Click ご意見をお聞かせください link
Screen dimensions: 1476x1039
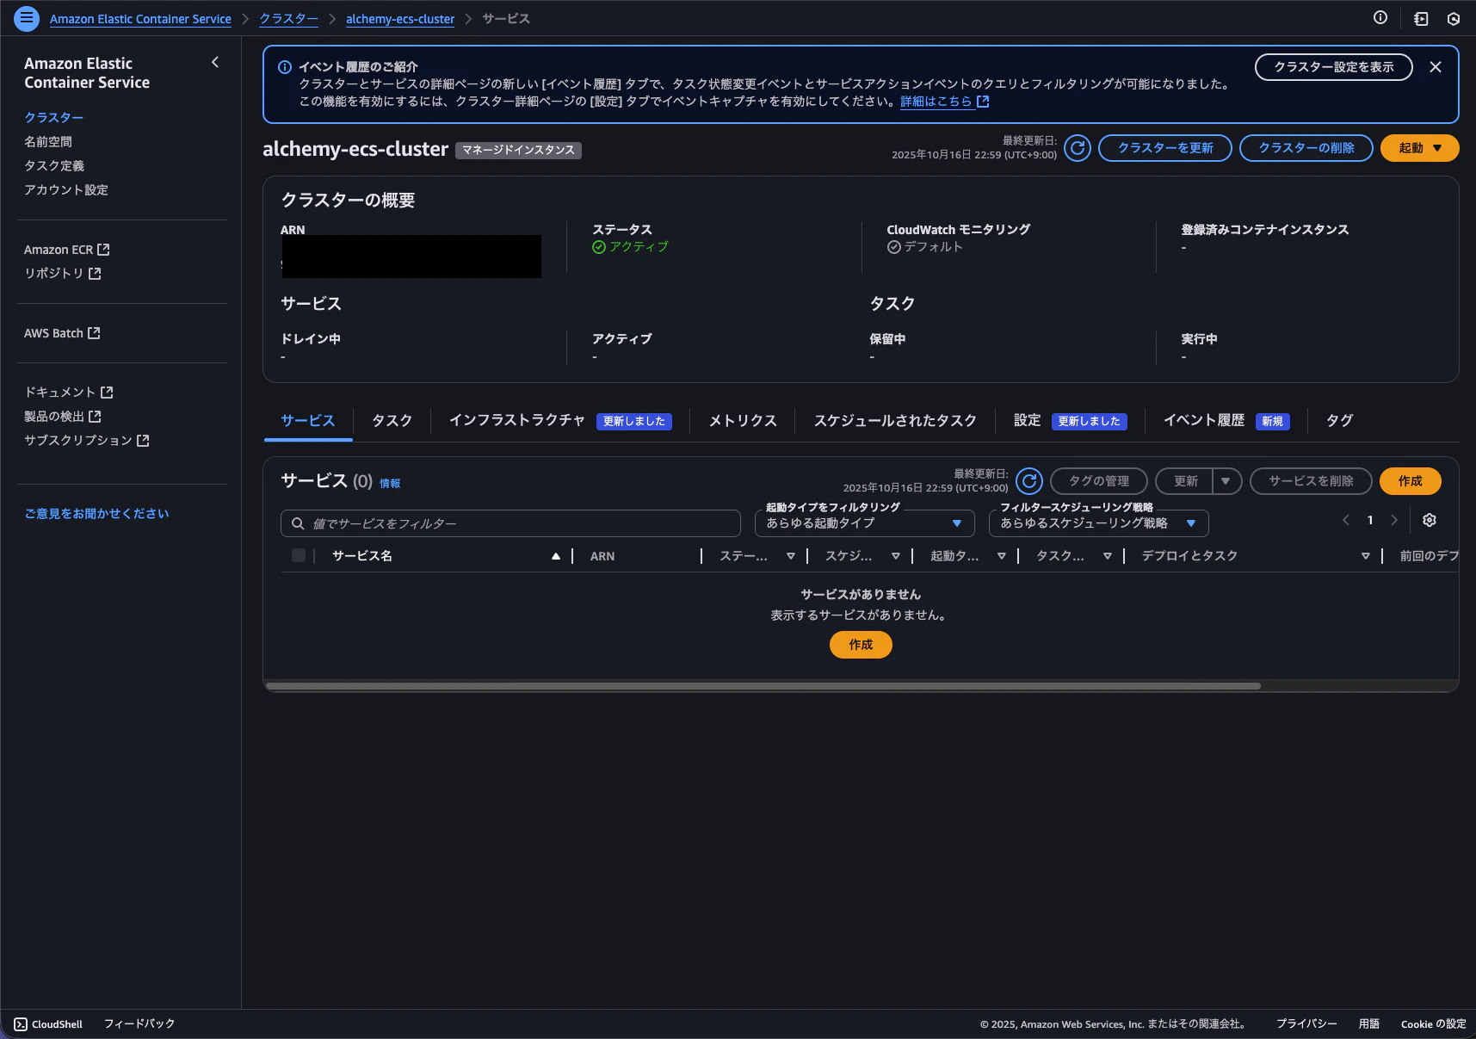96,513
